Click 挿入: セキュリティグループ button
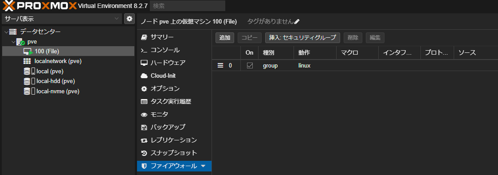This screenshot has width=498, height=175. click(x=303, y=38)
